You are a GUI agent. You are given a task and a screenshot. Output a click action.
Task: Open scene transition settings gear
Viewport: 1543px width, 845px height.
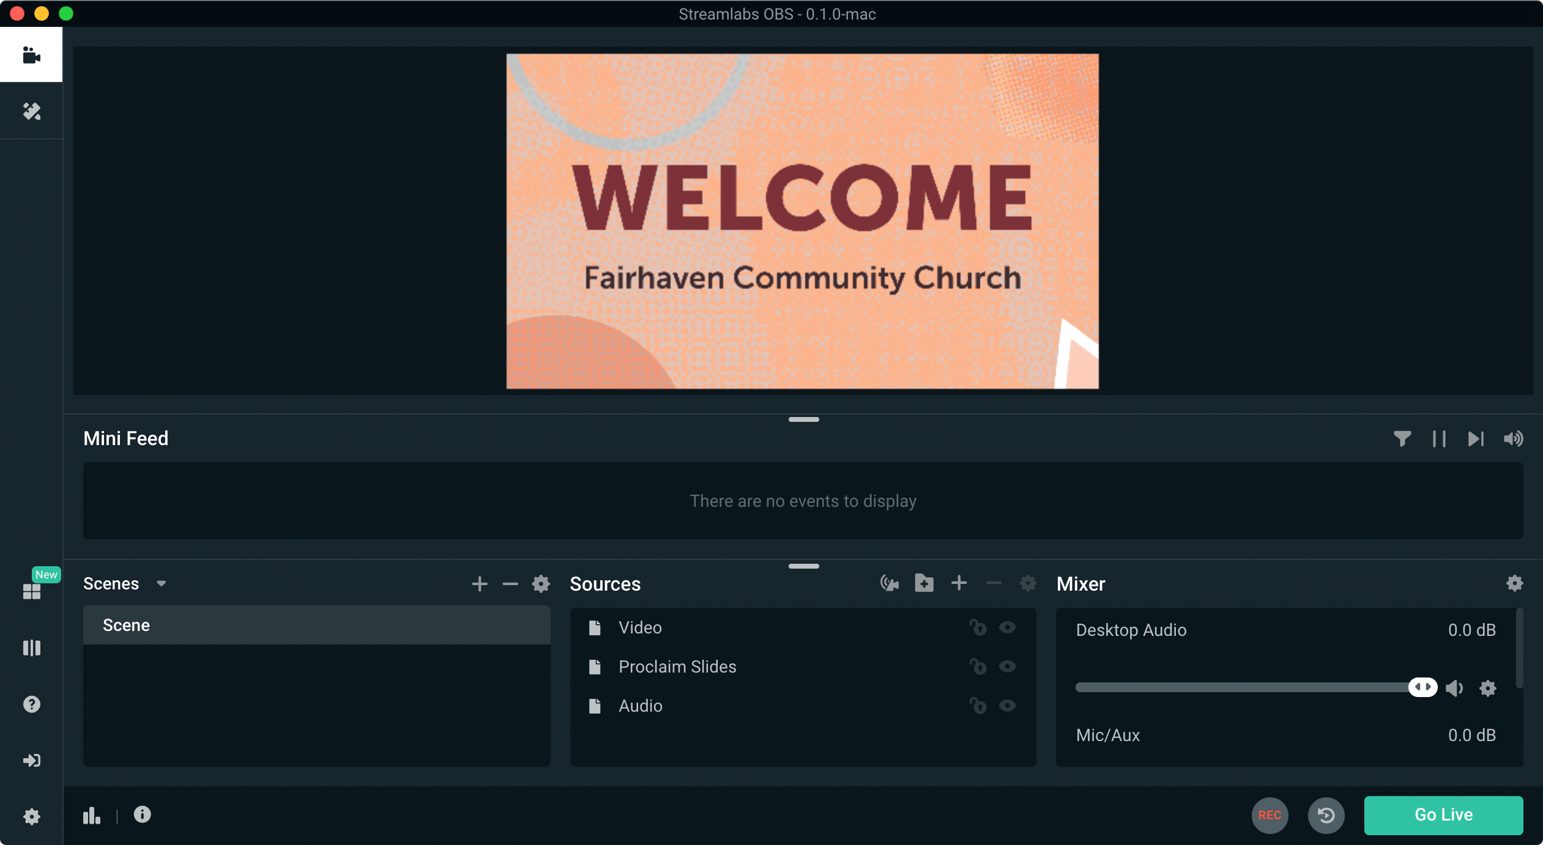pos(541,584)
